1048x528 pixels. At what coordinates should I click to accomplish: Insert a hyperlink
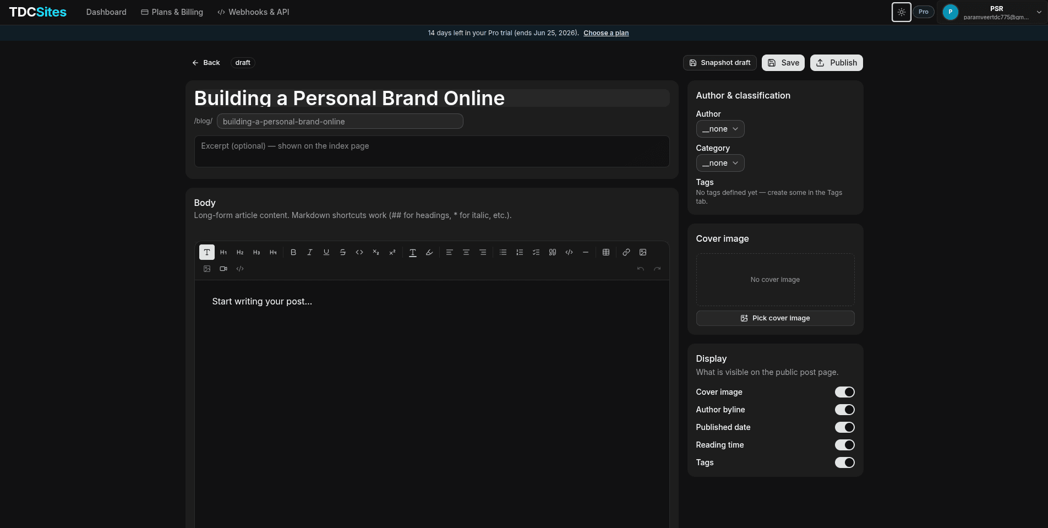[x=626, y=252]
